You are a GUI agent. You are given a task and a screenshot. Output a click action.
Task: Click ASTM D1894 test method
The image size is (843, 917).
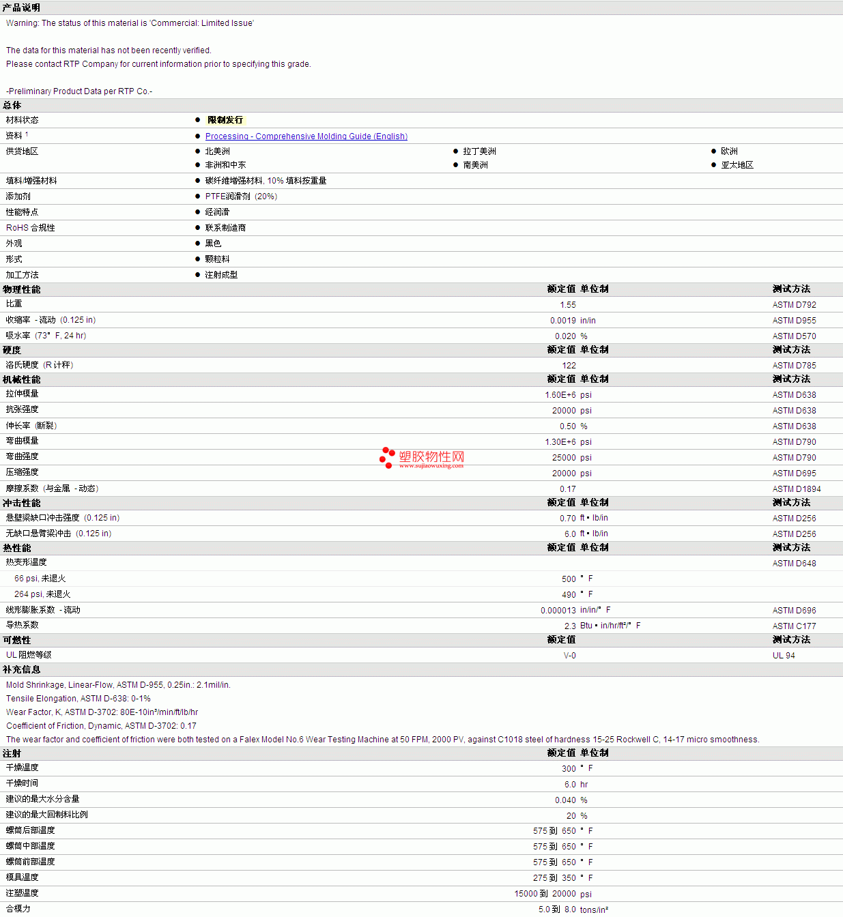pos(797,489)
